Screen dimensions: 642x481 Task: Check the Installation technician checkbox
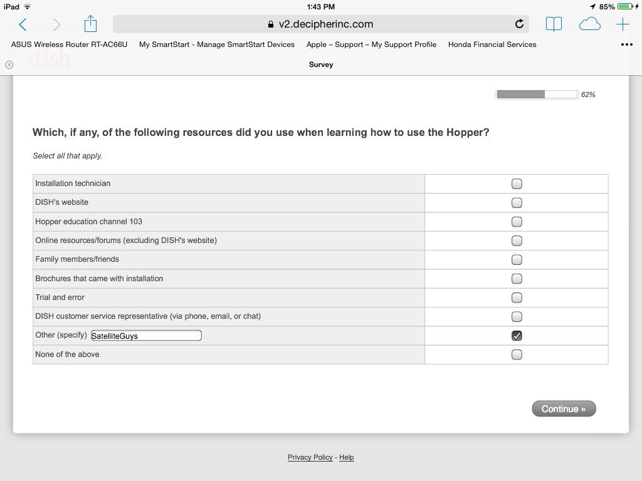(x=517, y=184)
